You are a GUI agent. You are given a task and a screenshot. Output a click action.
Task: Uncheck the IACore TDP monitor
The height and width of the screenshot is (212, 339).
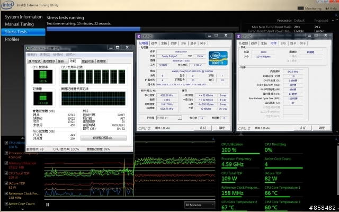(6, 183)
